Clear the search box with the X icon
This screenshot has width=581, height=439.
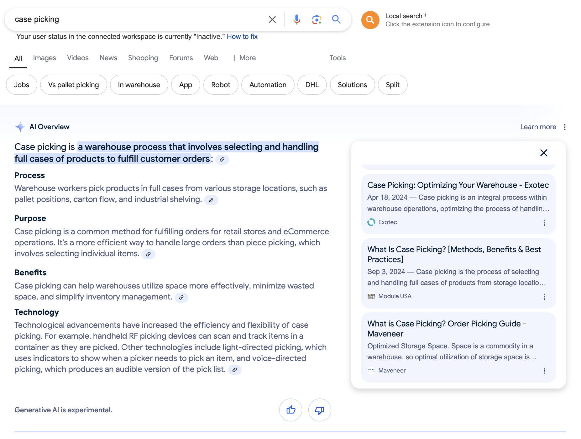[272, 19]
